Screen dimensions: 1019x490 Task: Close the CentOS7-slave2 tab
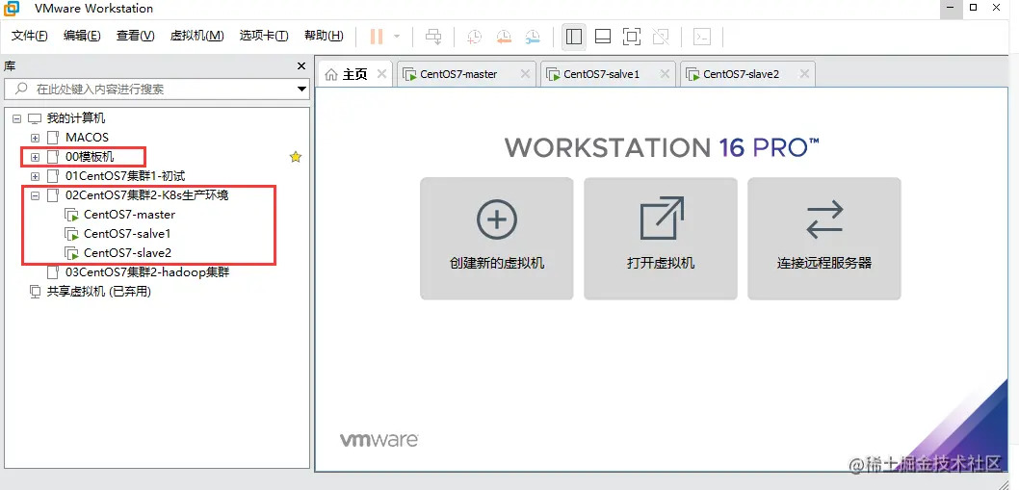pyautogui.click(x=804, y=73)
